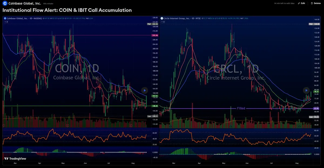Click the 148.45 green level label

[155, 106]
